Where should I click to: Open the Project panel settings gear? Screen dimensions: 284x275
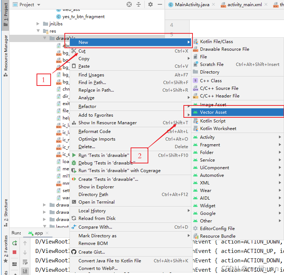coord(151,4)
